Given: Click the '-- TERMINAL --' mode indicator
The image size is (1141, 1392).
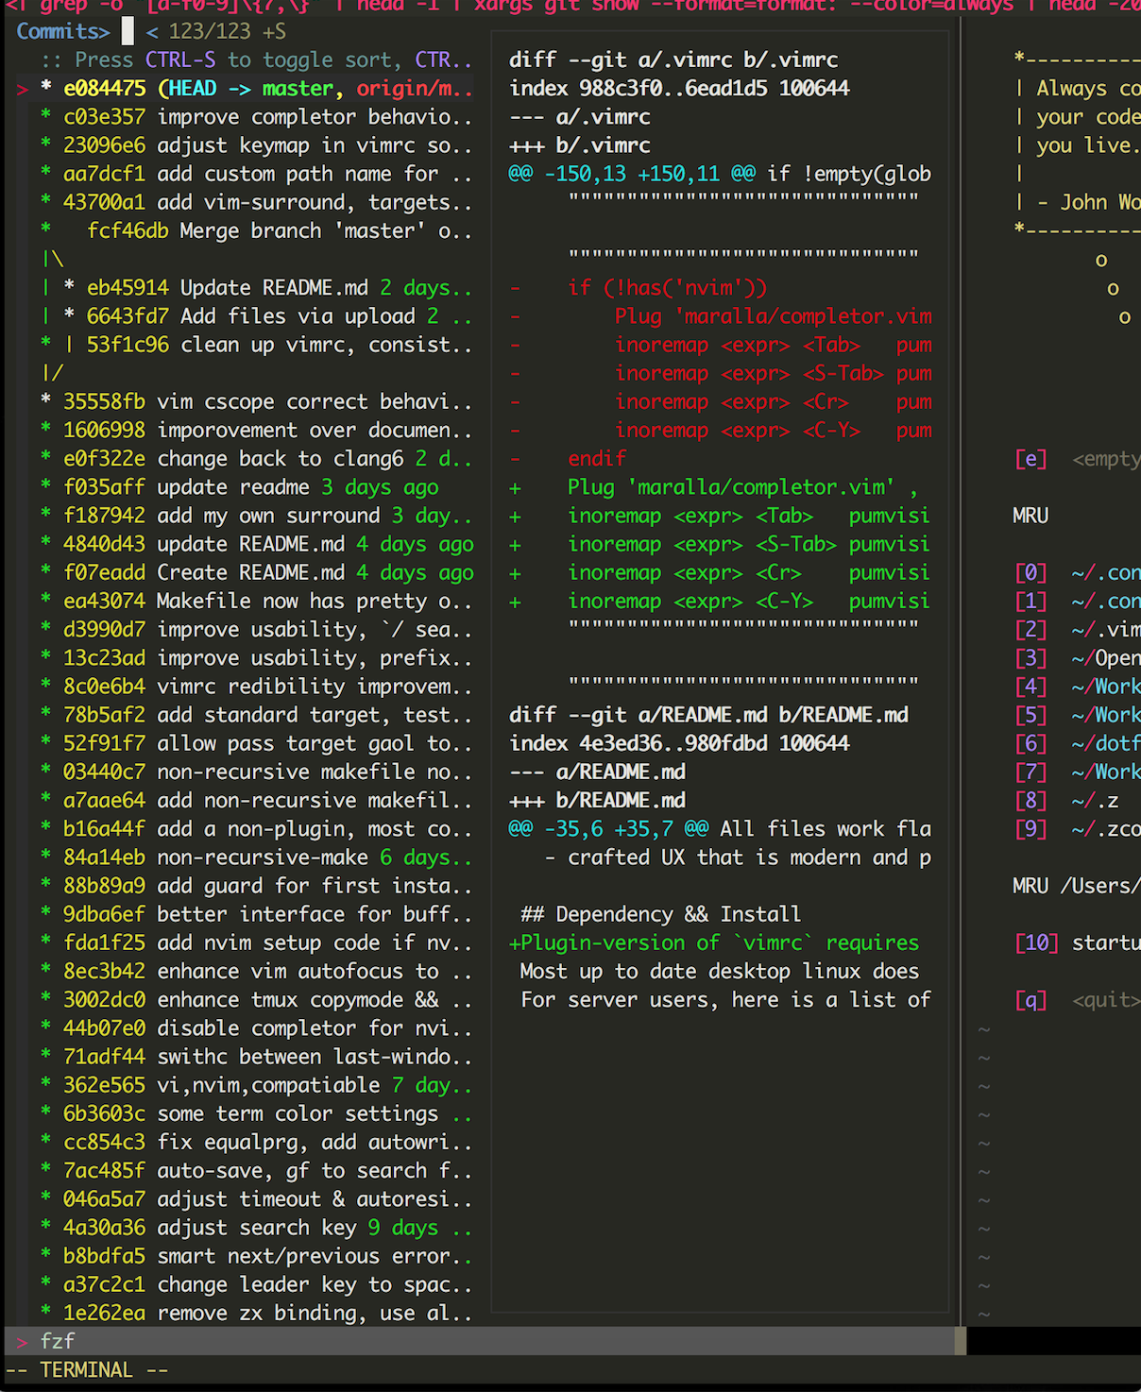Looking at the screenshot, I should 87,1369.
